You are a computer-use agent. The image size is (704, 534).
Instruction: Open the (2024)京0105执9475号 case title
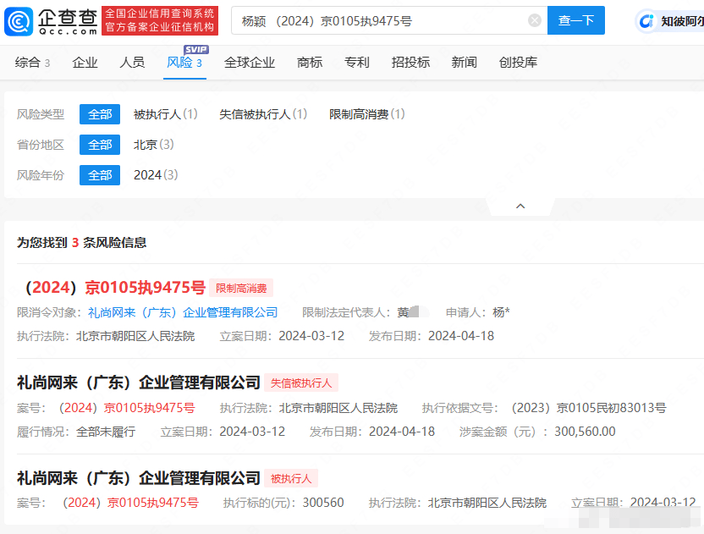113,287
